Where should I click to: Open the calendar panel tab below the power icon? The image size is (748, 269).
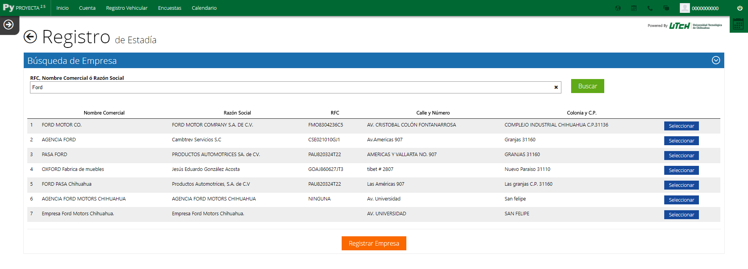738,24
